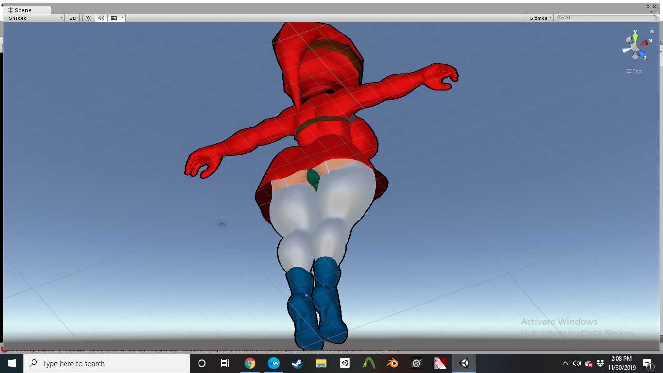Click the red X axis cone on gizmo

pyautogui.click(x=645, y=43)
